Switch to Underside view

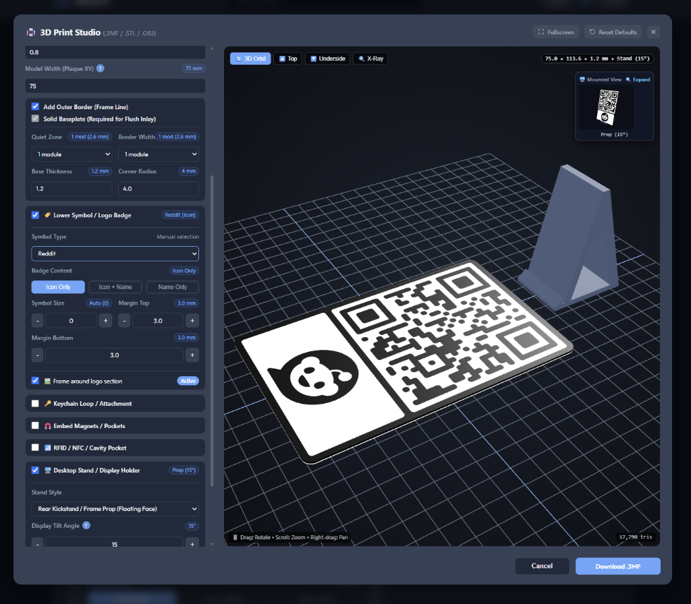point(327,59)
